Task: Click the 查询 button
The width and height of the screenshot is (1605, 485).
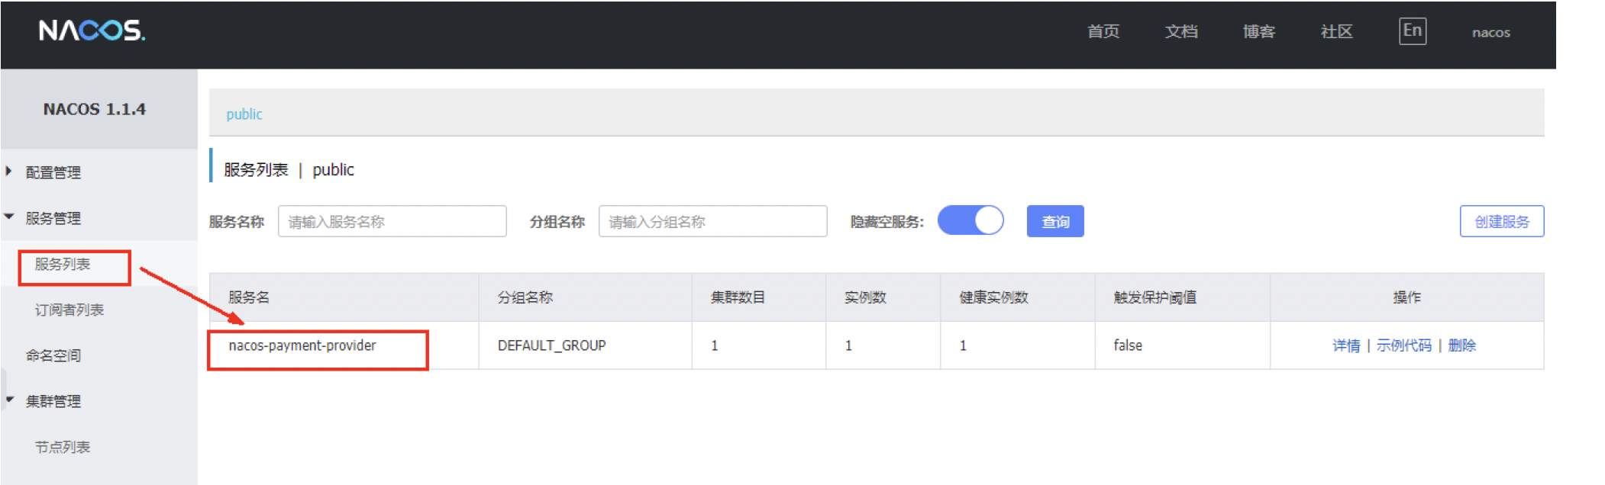Action: tap(1054, 222)
